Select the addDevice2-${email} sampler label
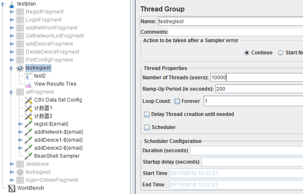 59,148
